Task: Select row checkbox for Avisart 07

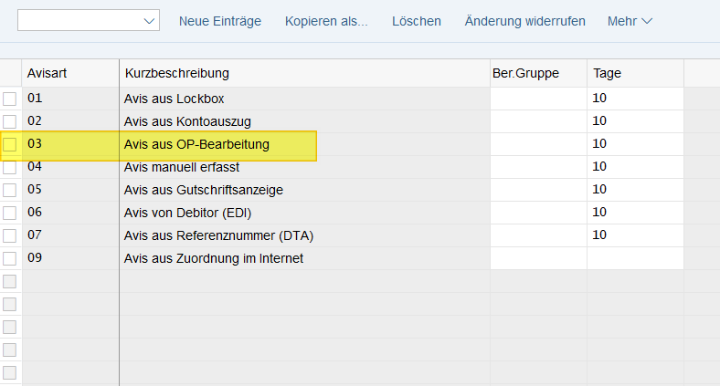Action: click(x=10, y=235)
